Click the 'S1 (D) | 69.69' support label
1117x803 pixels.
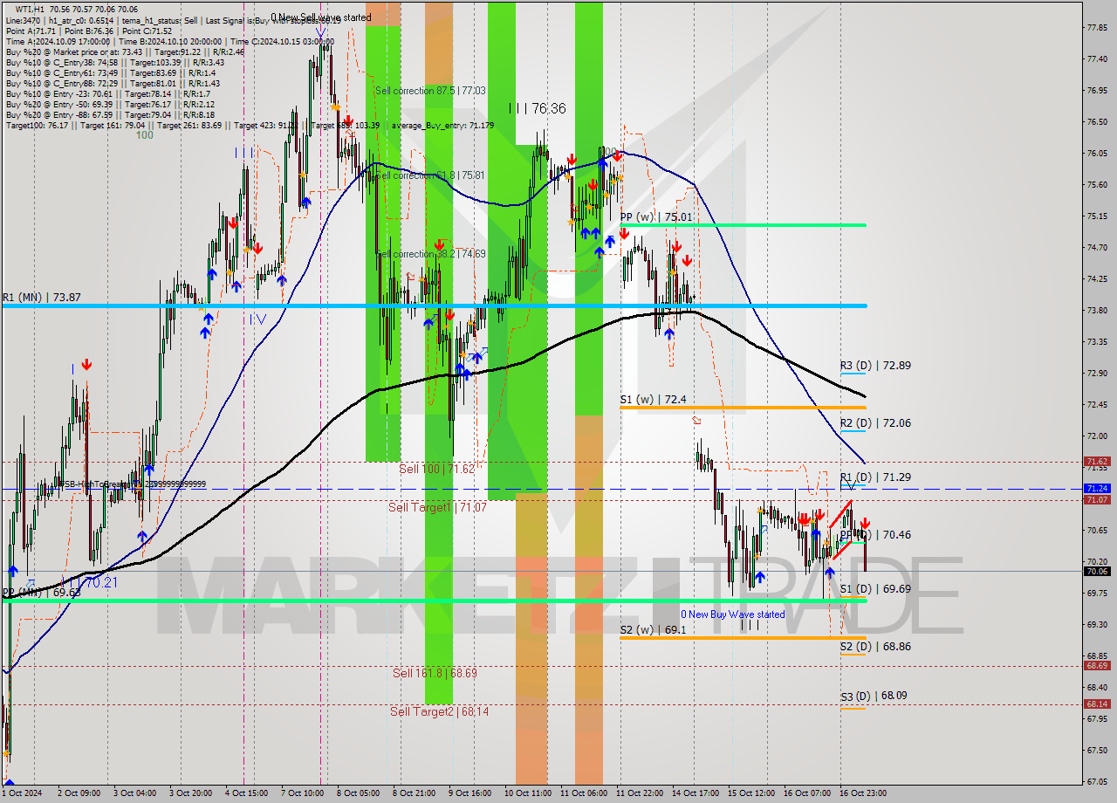(875, 589)
